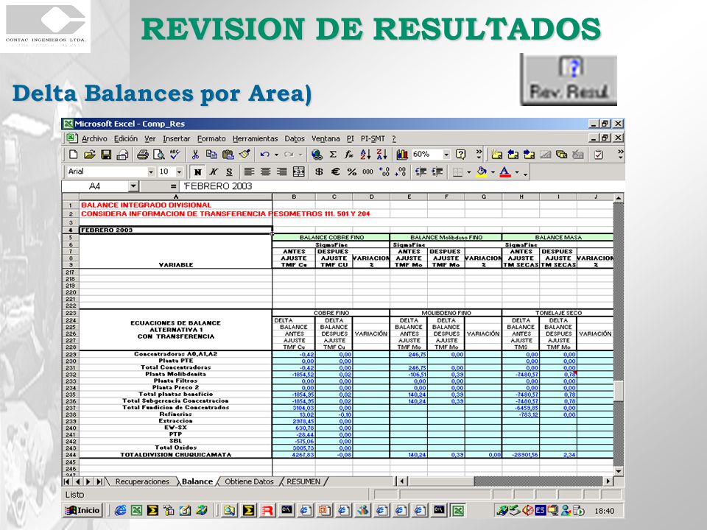Switch to the RESUMEN sheet tab

pos(303,481)
